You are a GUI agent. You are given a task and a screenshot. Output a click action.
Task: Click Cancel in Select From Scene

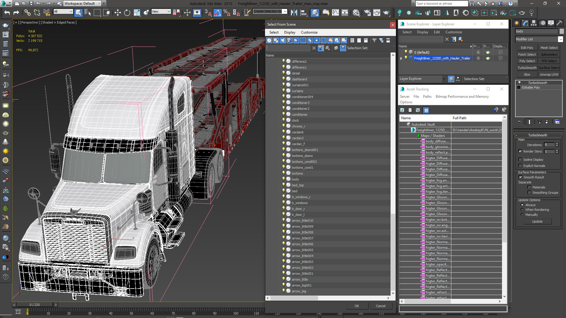point(381,306)
